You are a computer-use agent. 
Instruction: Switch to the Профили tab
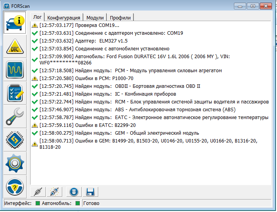120,18
